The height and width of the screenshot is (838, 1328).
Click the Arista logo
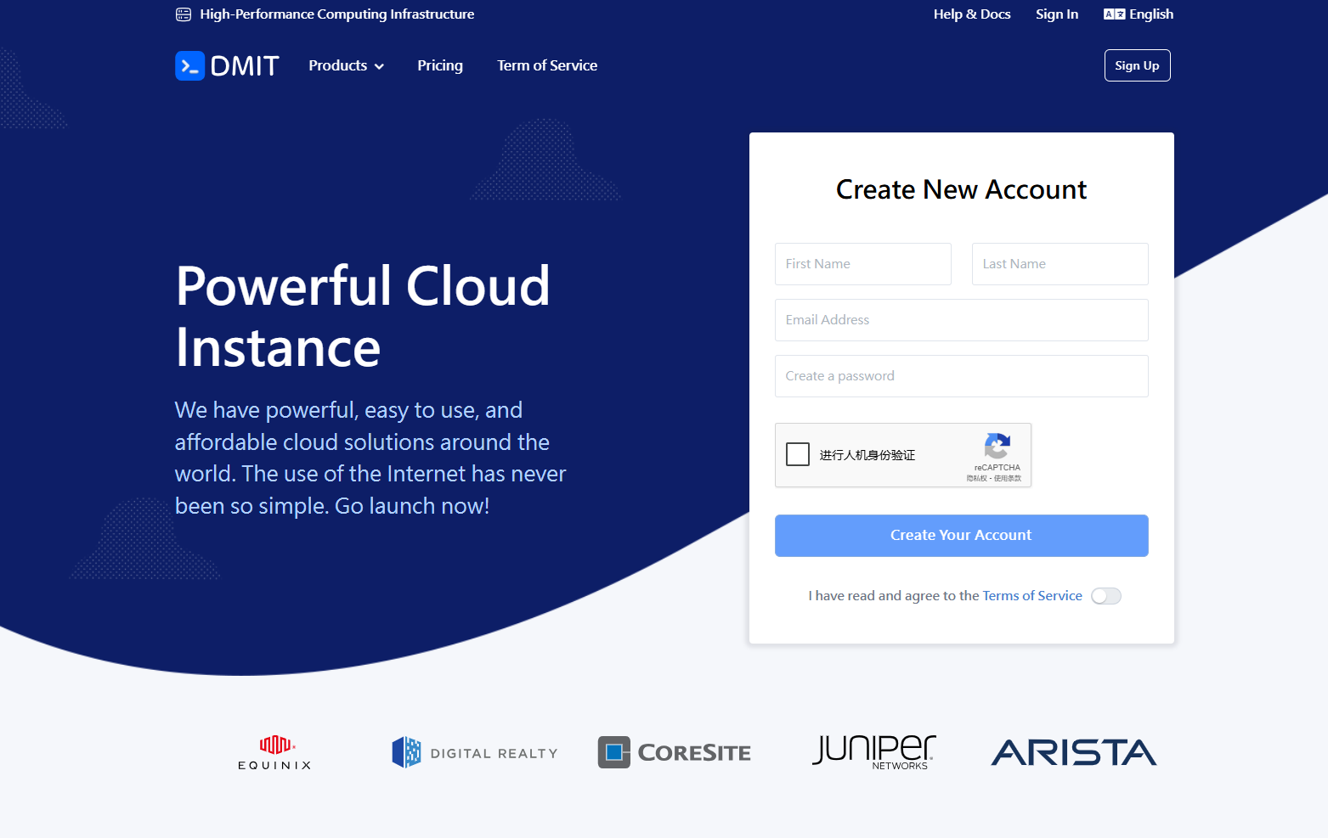tap(1073, 753)
